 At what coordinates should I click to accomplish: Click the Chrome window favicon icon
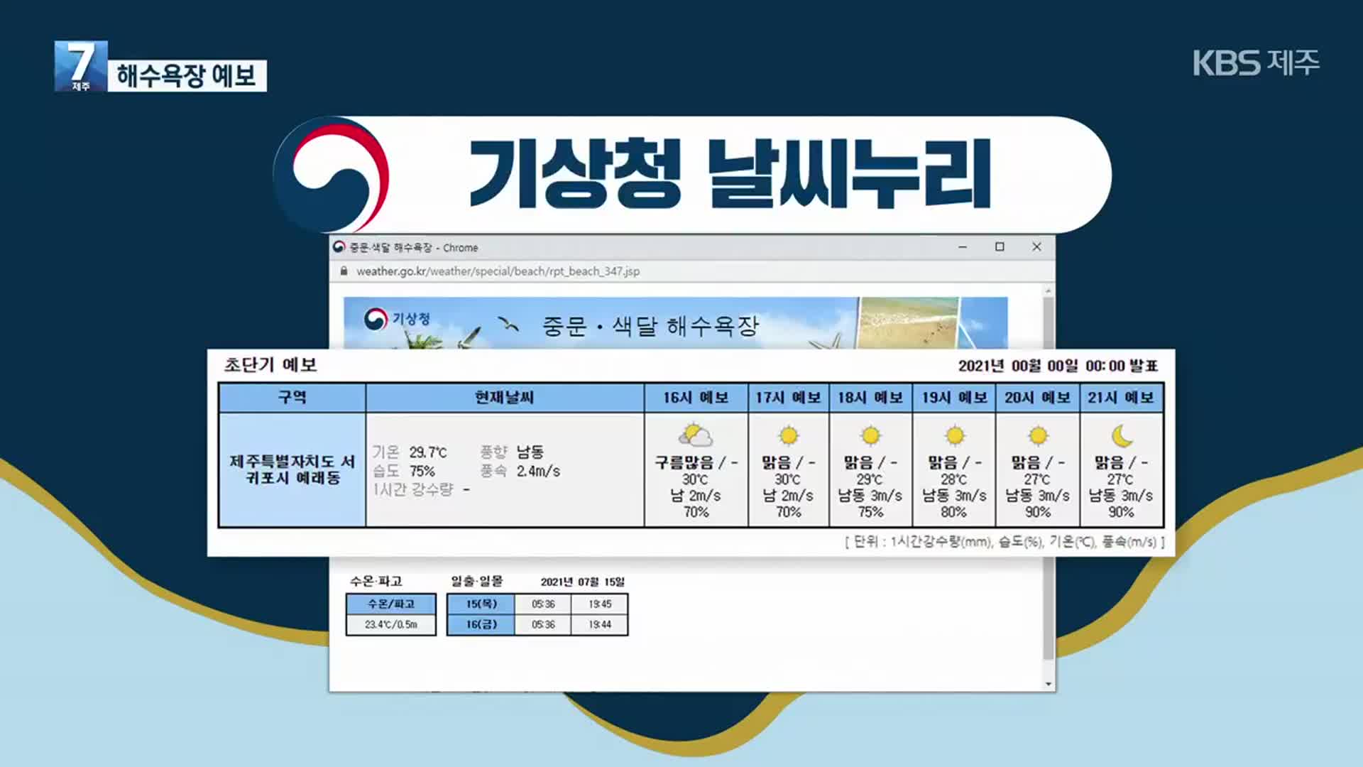pos(339,246)
